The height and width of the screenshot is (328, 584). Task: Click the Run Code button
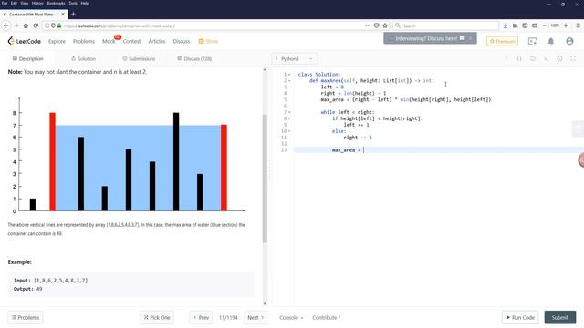click(520, 318)
